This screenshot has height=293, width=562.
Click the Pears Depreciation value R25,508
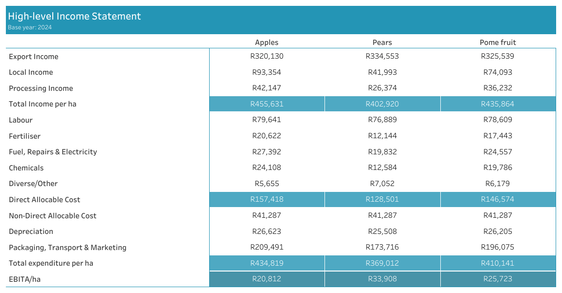pyautogui.click(x=382, y=231)
